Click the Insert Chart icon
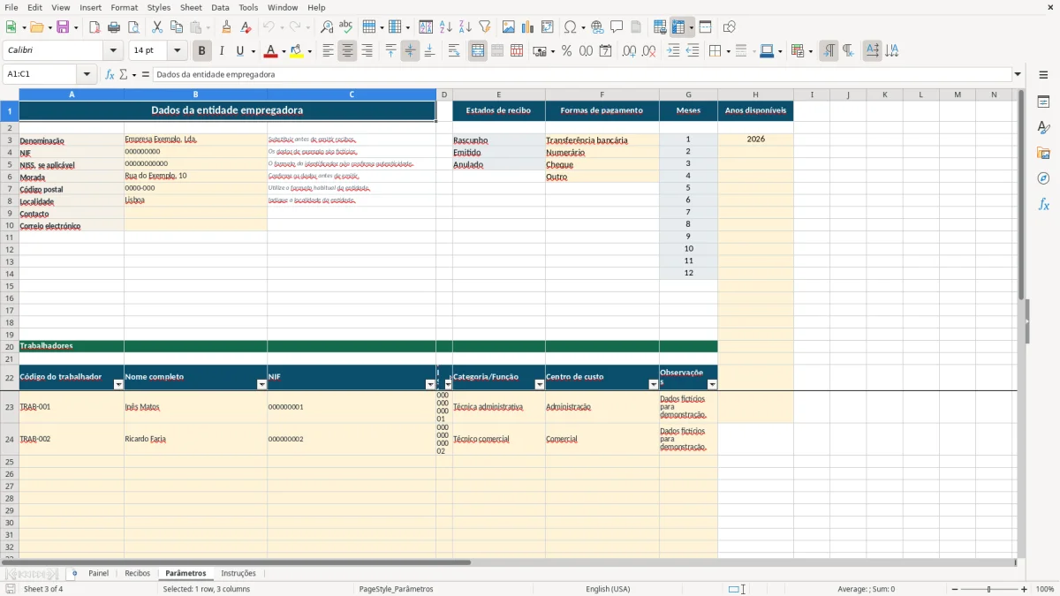The height and width of the screenshot is (596, 1060). (x=528, y=27)
